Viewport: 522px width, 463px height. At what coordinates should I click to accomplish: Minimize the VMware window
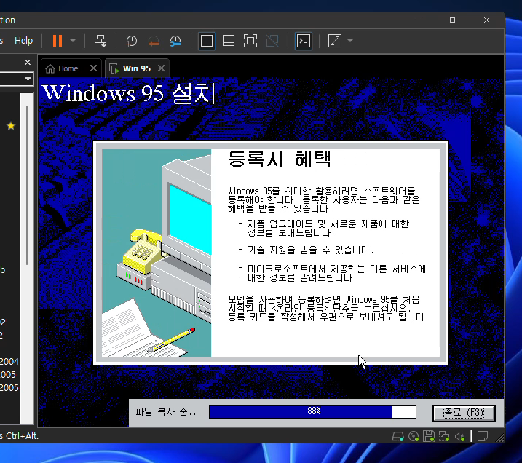click(x=418, y=20)
